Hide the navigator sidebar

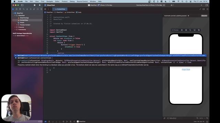[x=22, y=5]
